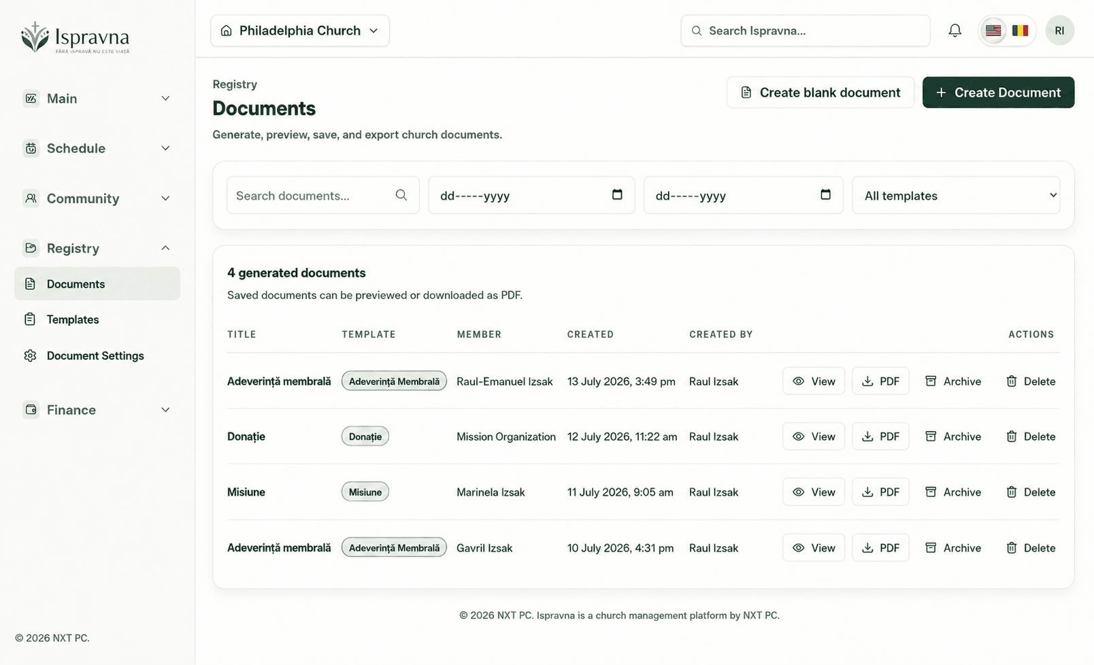The width and height of the screenshot is (1094, 665).
Task: Click the CREATED column header
Action: tap(591, 335)
